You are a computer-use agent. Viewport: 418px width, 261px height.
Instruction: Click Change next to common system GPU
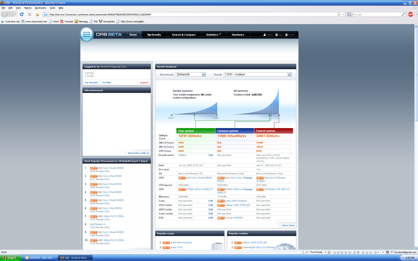[x=248, y=189]
